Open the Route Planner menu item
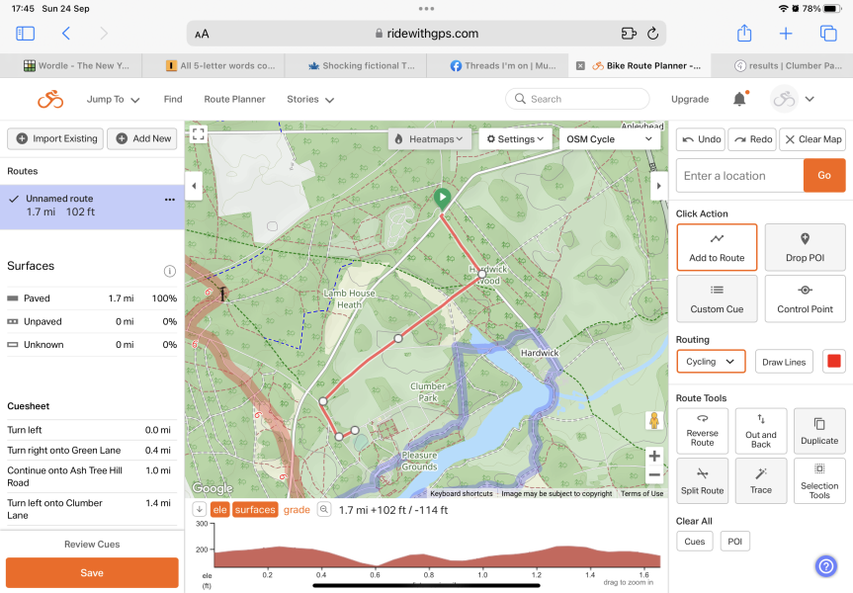 click(x=234, y=99)
